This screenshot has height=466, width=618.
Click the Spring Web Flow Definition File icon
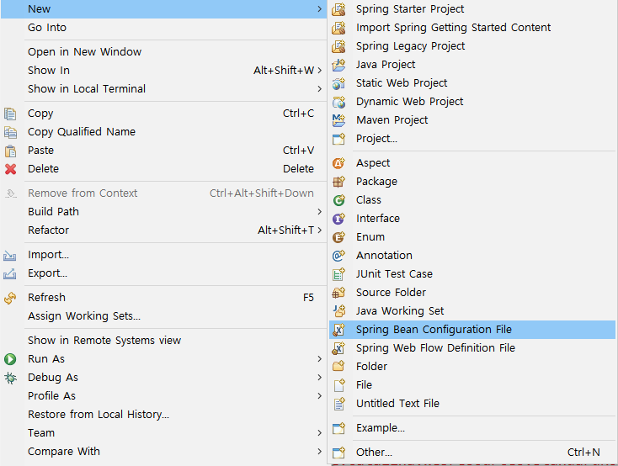(x=338, y=348)
